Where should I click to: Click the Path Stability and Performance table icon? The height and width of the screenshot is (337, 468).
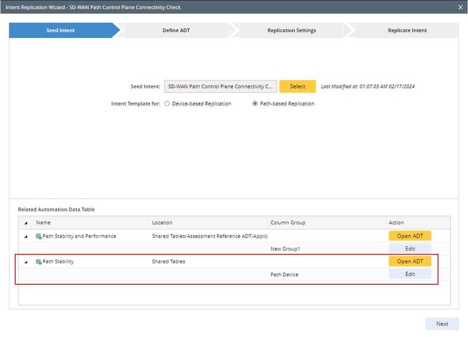39,237
